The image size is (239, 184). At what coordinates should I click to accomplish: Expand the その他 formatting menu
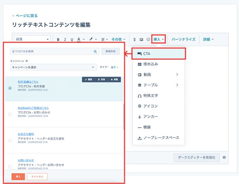(118, 39)
